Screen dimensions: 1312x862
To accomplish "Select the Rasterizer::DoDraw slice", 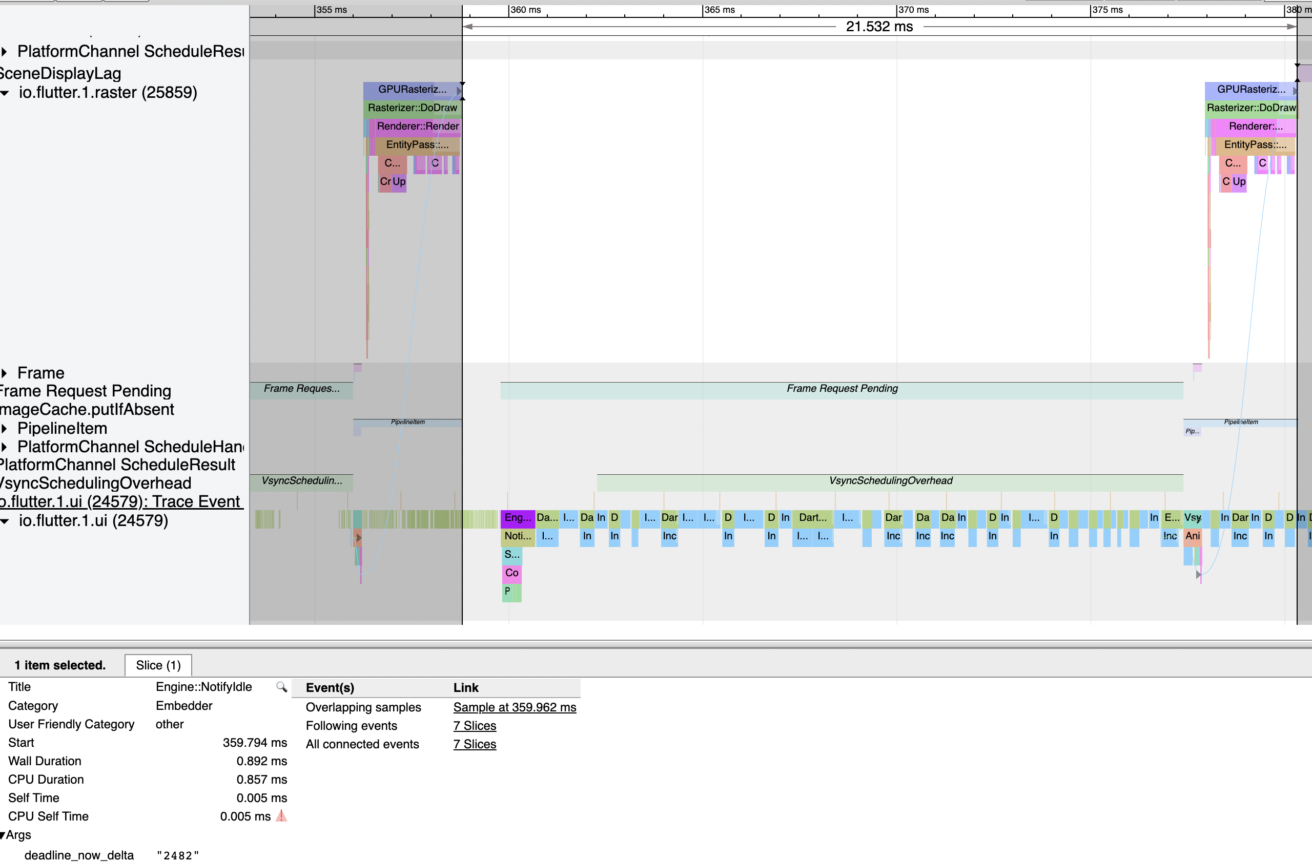I will point(411,108).
